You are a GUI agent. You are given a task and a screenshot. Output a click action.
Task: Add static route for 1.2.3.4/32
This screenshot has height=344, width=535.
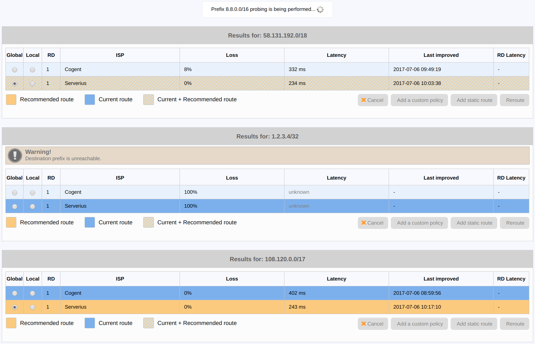(x=474, y=223)
